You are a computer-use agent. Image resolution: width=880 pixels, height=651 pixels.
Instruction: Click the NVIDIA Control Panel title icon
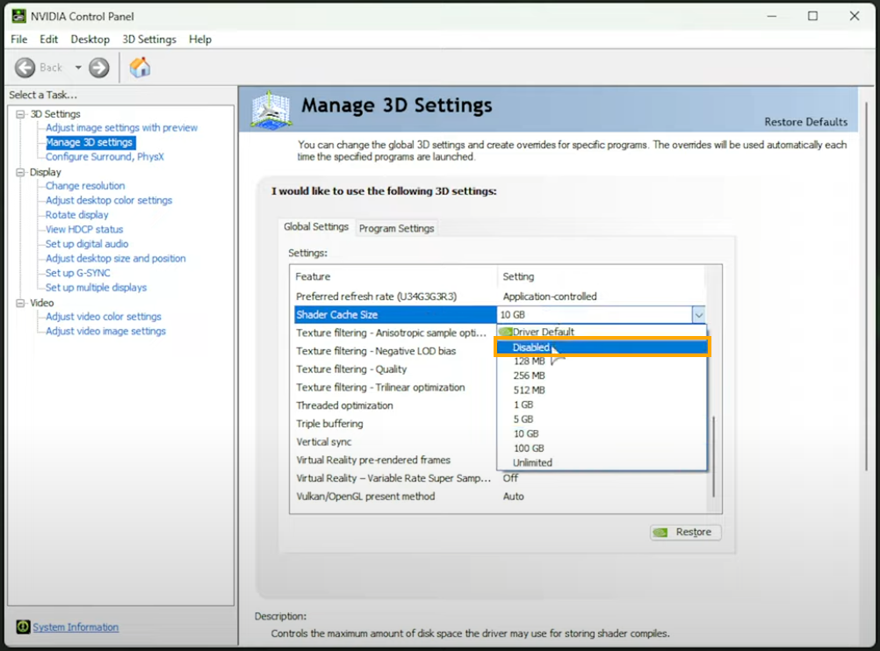coord(18,16)
